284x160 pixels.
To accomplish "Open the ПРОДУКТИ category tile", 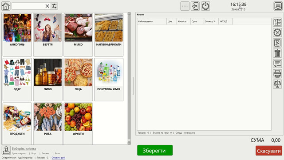I will click(17, 124).
